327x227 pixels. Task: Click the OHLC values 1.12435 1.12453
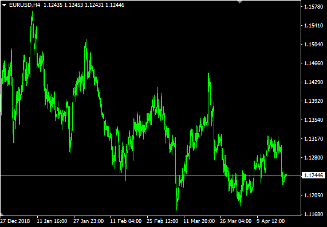tap(63, 5)
